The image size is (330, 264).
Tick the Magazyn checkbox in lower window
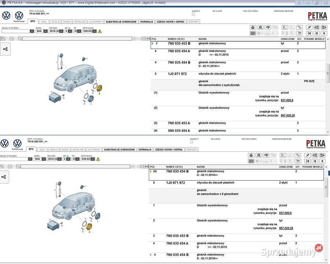[x=192, y=142]
